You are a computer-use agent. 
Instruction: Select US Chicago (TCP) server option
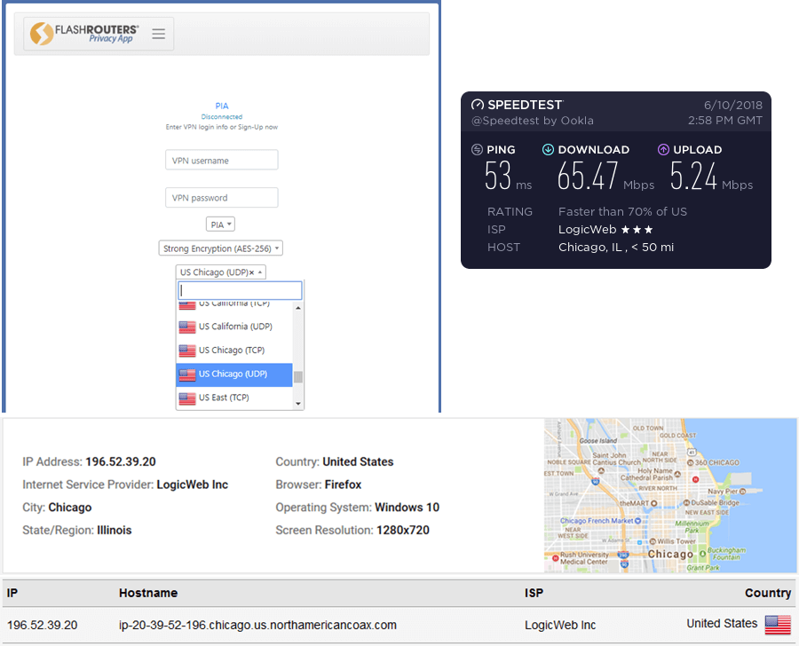[x=234, y=351]
